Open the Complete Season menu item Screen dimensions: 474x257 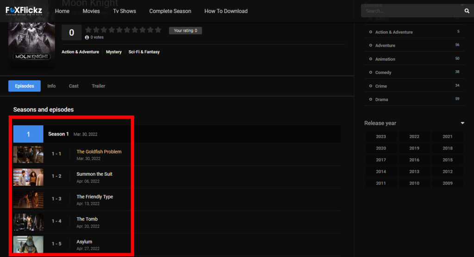[x=170, y=11]
